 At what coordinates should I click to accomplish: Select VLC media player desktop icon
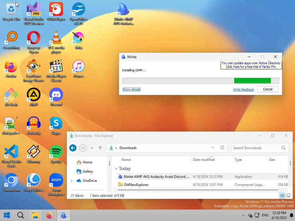click(56, 43)
